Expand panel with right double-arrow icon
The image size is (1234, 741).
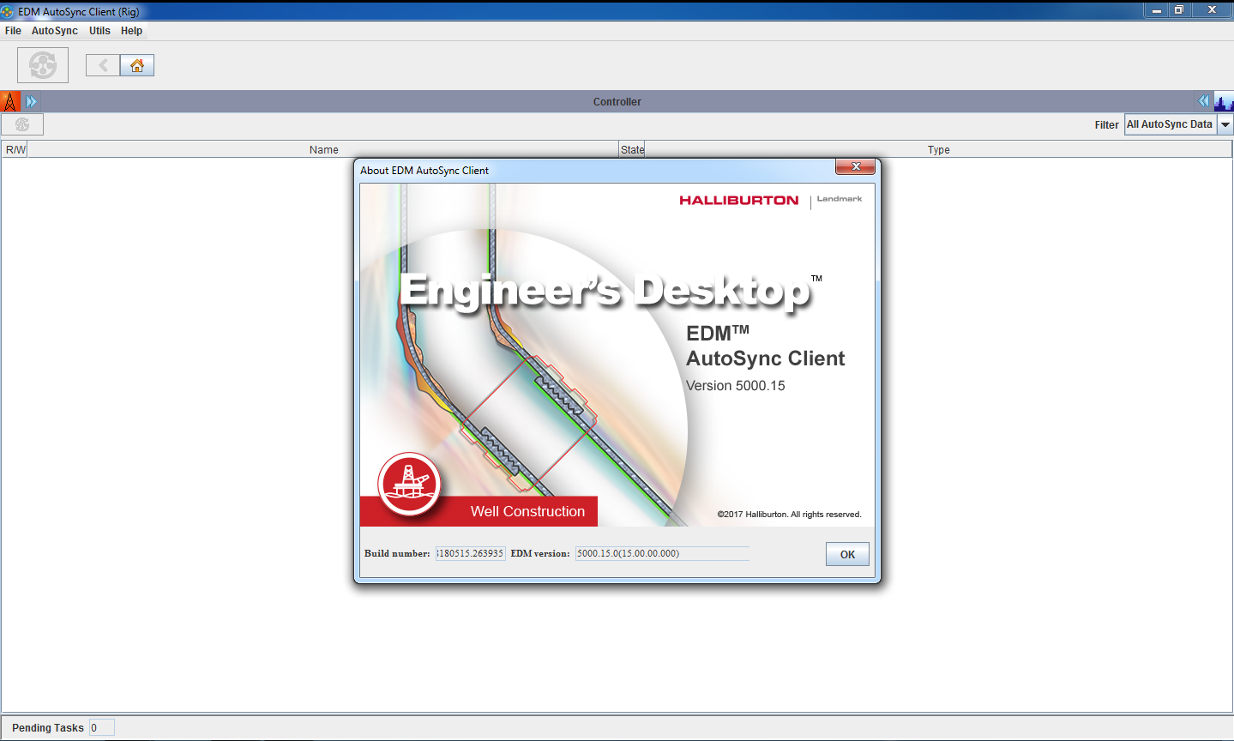pos(31,101)
